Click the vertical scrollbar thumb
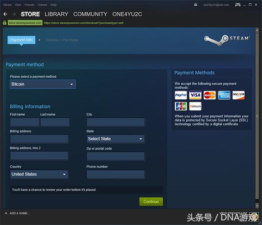 pyautogui.click(x=257, y=116)
